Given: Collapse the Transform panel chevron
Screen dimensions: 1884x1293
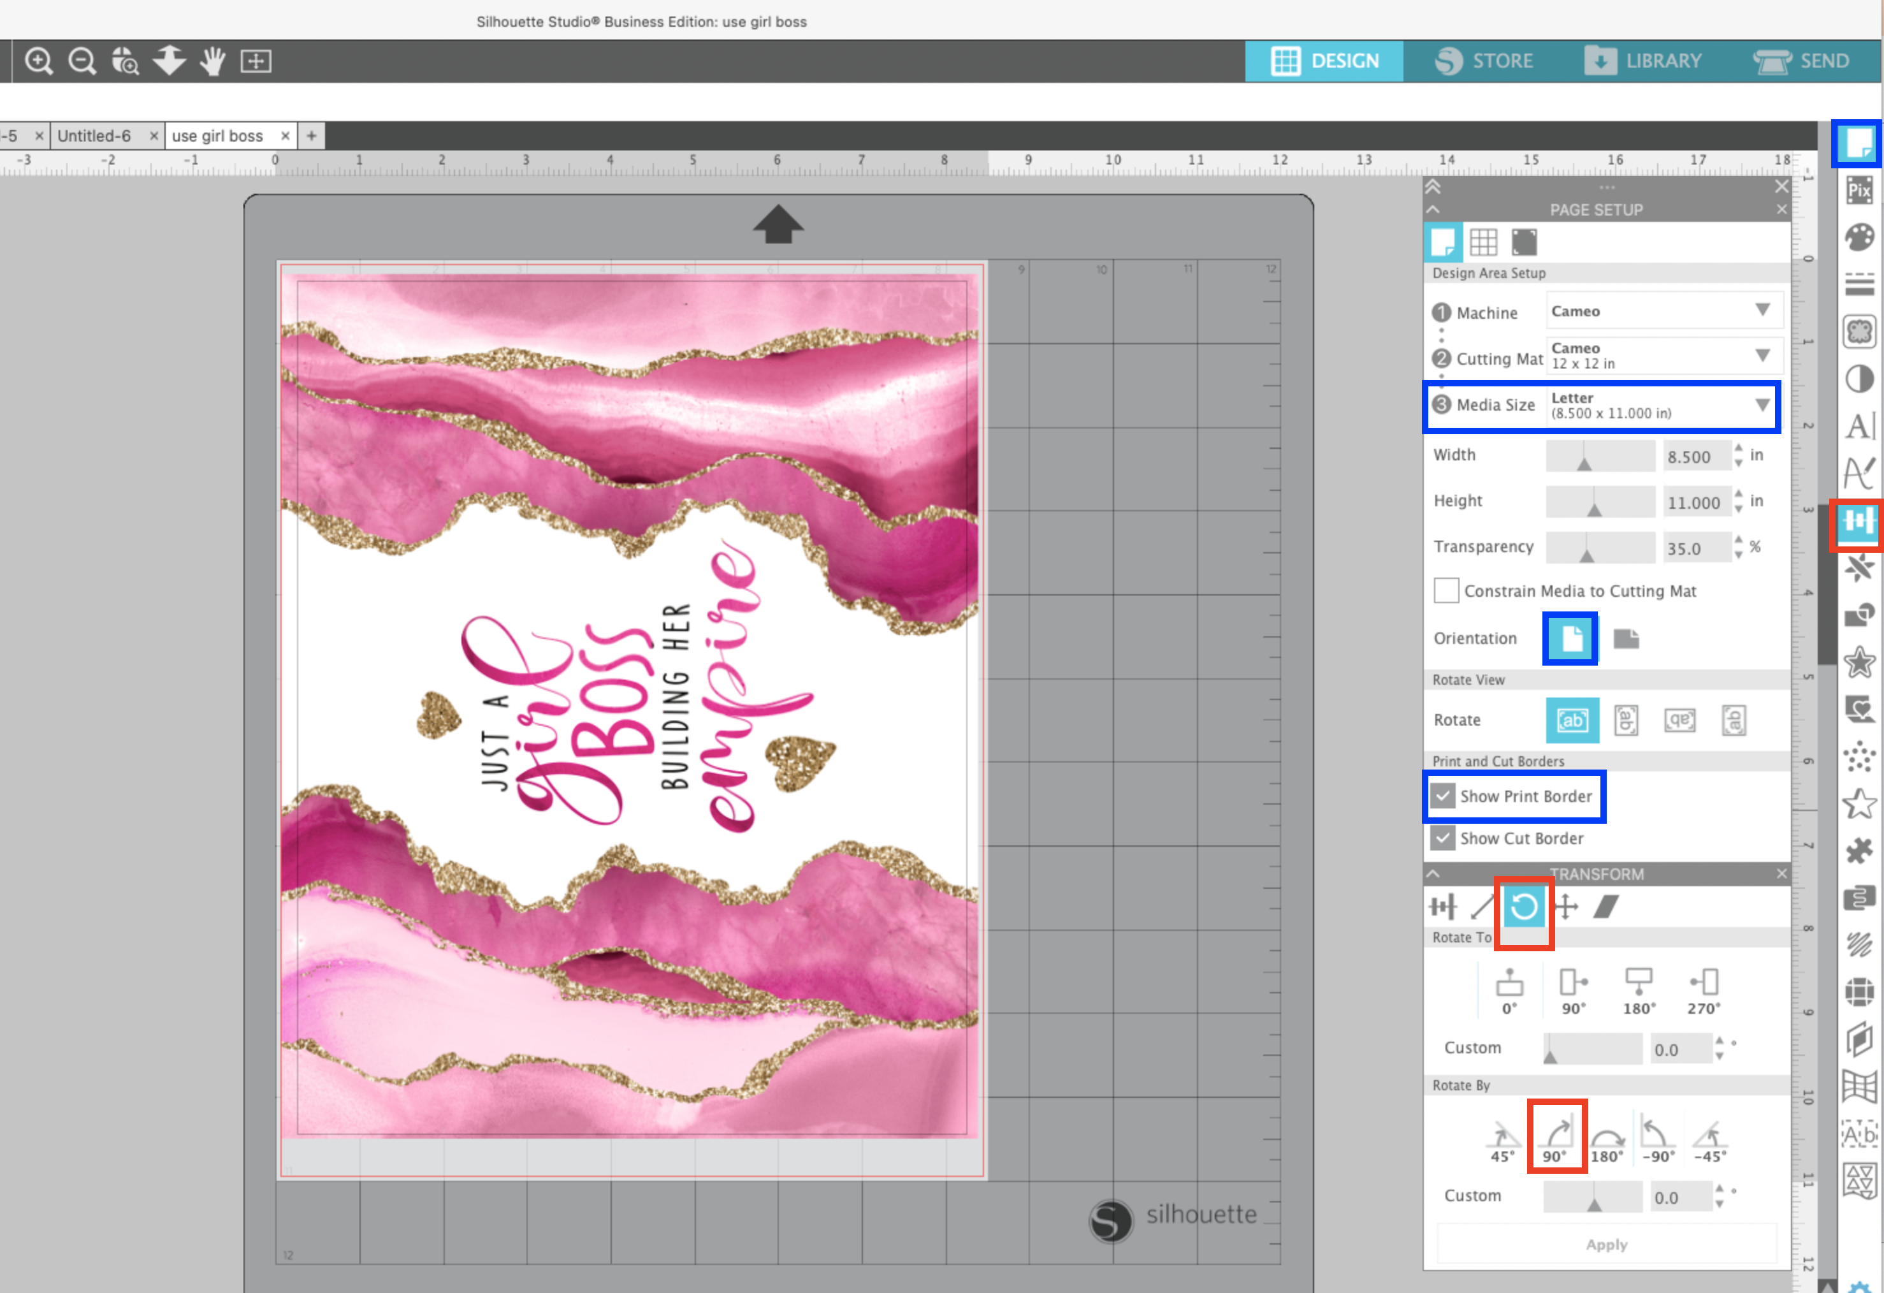Looking at the screenshot, I should [1433, 873].
